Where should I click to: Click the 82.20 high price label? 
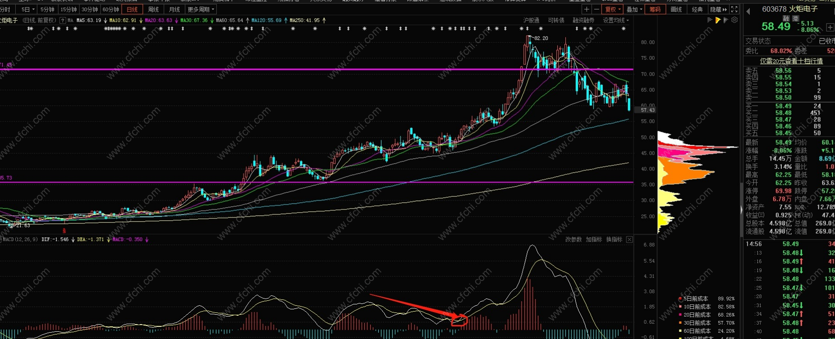tap(541, 38)
